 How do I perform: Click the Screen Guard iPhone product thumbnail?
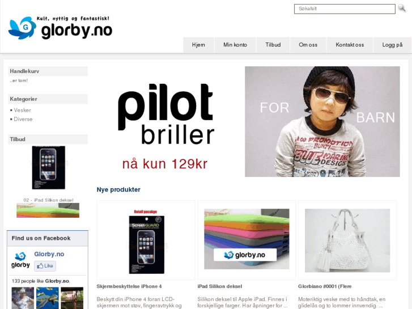click(146, 242)
